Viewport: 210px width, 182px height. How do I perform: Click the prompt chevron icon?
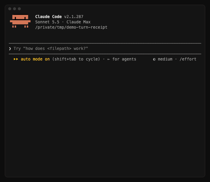click(x=10, y=49)
